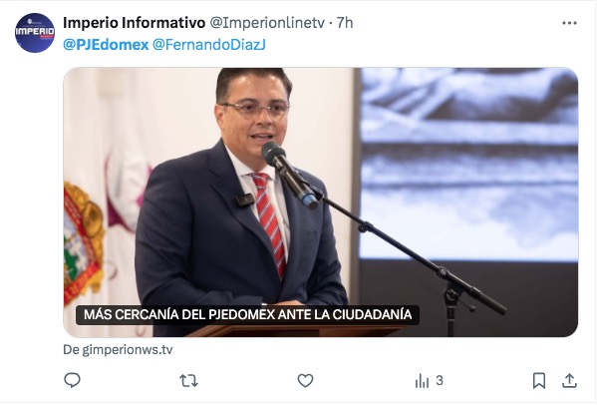This screenshot has height=405, width=597.
Task: Open the Imperio round profile avatar
Action: tap(35, 33)
